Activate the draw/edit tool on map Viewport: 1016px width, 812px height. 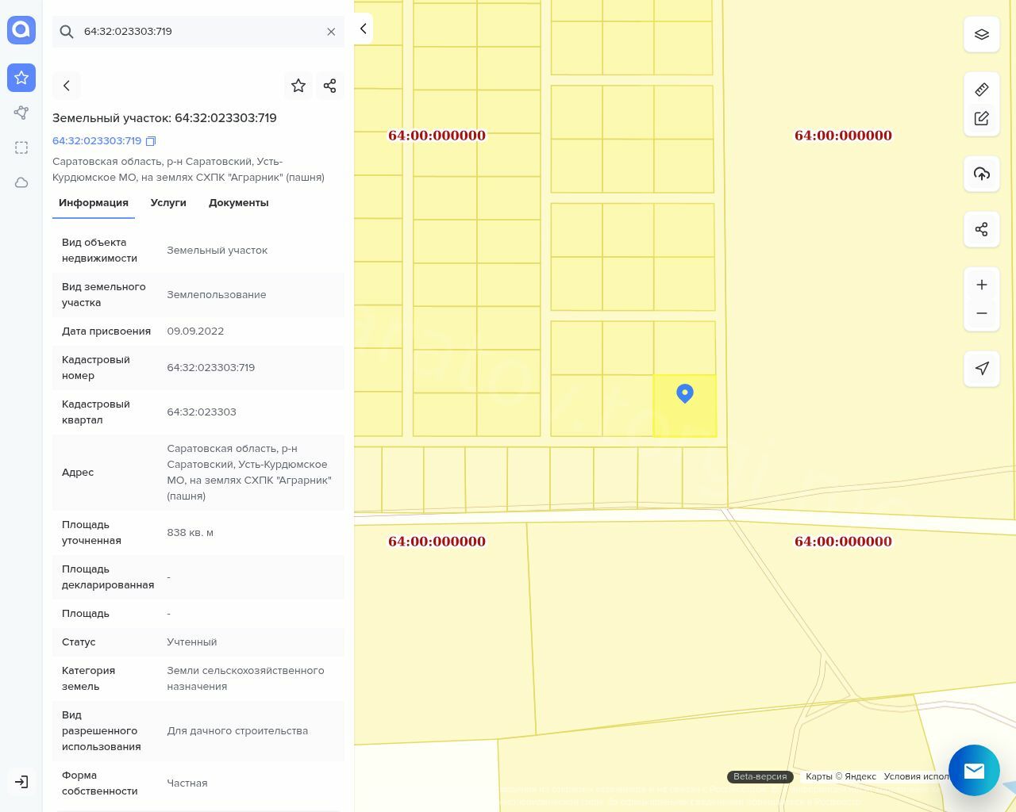click(981, 118)
